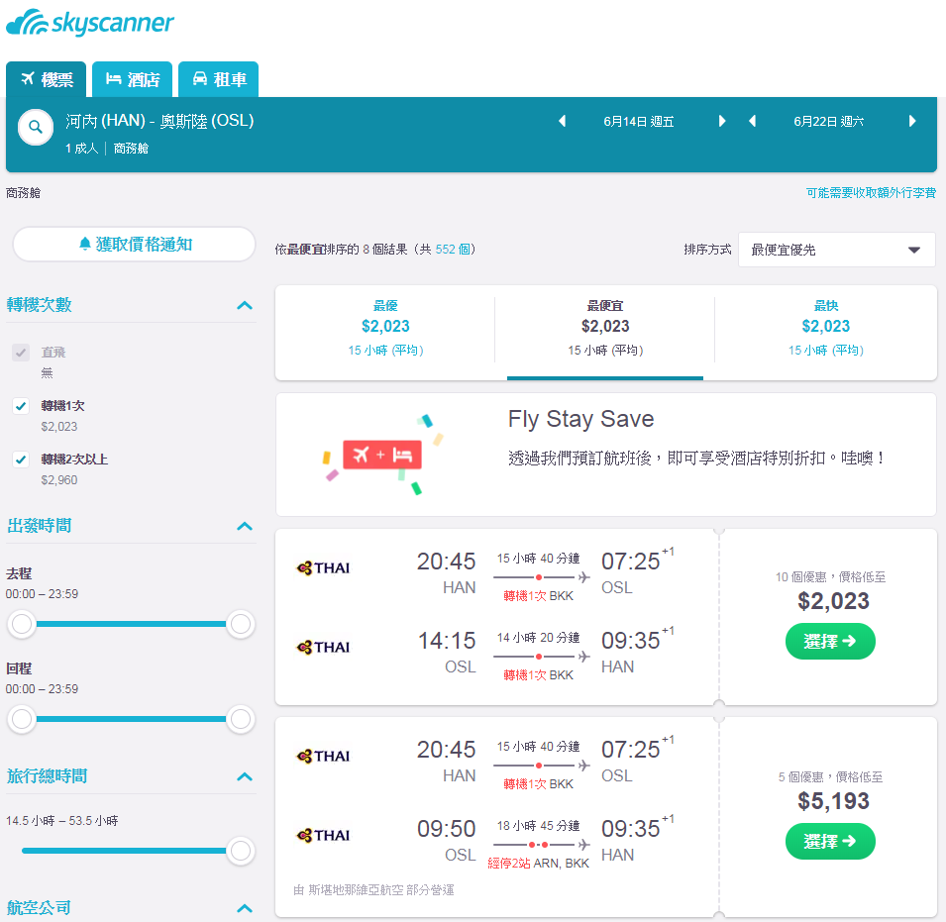The image size is (946, 922).
Task: Collapse the 航空公司 filter section
Action: pyautogui.click(x=245, y=908)
